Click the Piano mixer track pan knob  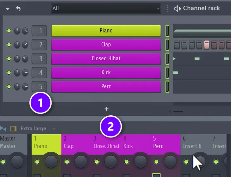51,162
